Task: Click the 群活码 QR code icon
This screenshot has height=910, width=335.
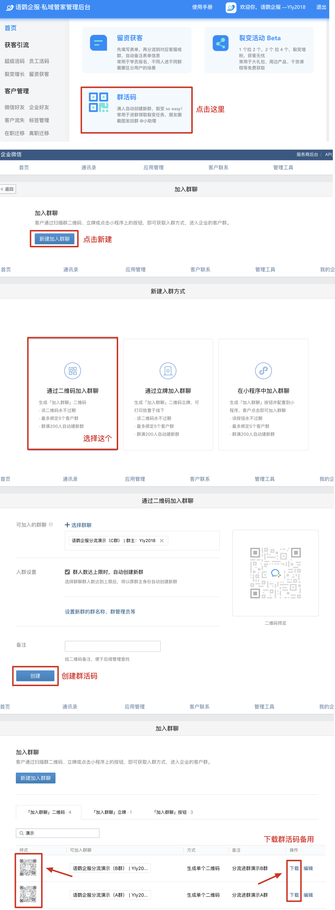Action: [98, 102]
